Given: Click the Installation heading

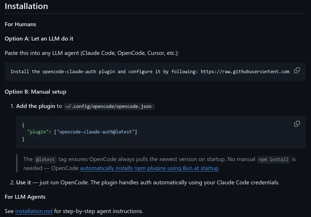Looking at the screenshot, I should 26,6.
